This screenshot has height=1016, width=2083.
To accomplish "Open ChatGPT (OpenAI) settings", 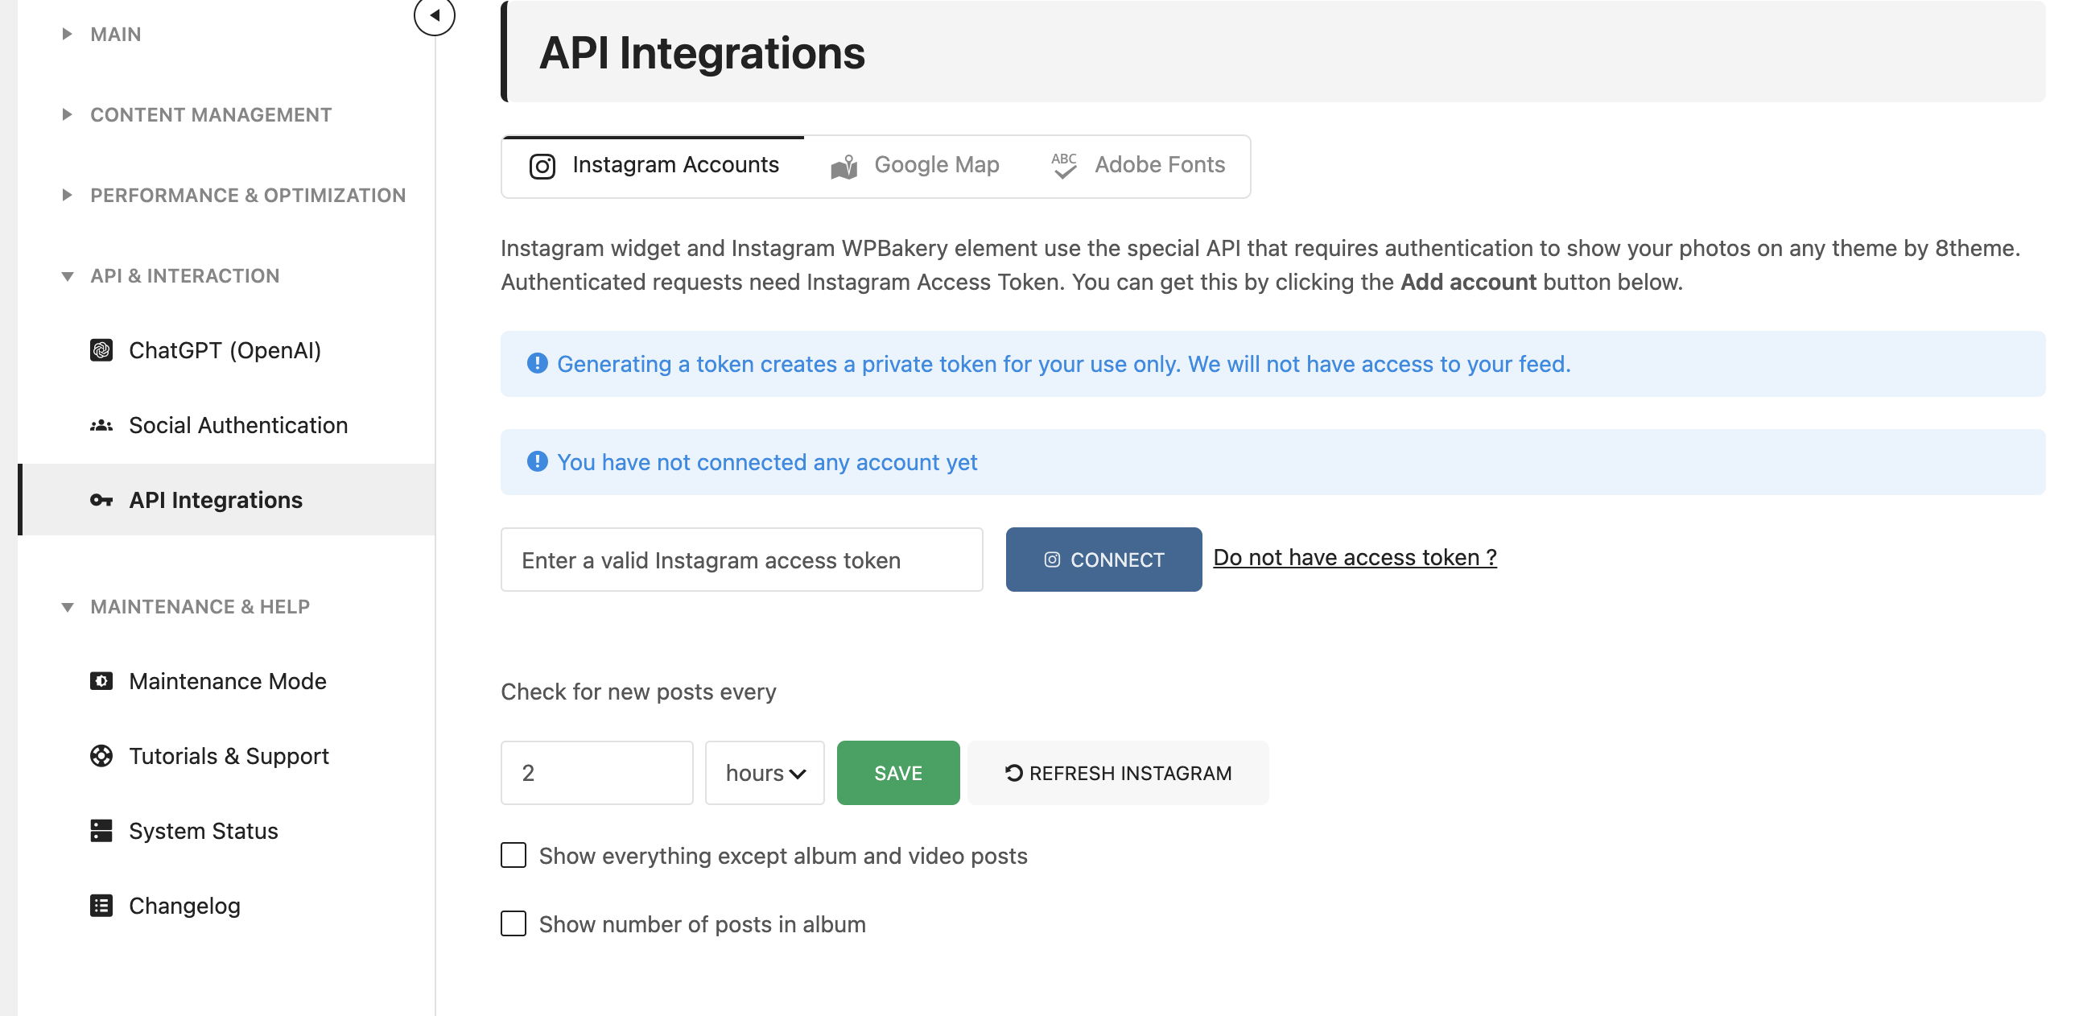I will point(225,350).
